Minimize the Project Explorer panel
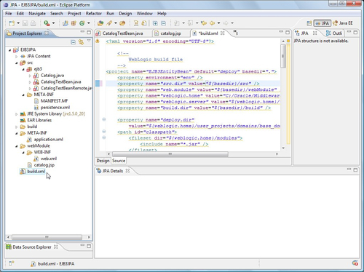Screen dimensions: 364x272 pos(82,32)
